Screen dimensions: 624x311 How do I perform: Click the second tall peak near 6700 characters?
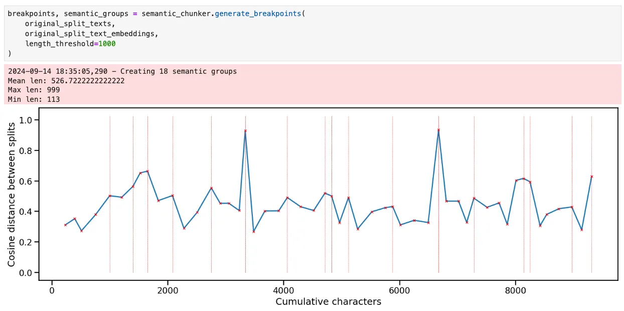click(x=438, y=130)
